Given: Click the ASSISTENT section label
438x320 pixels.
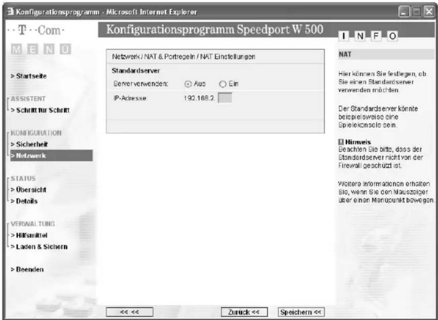Looking at the screenshot, I should coord(28,99).
